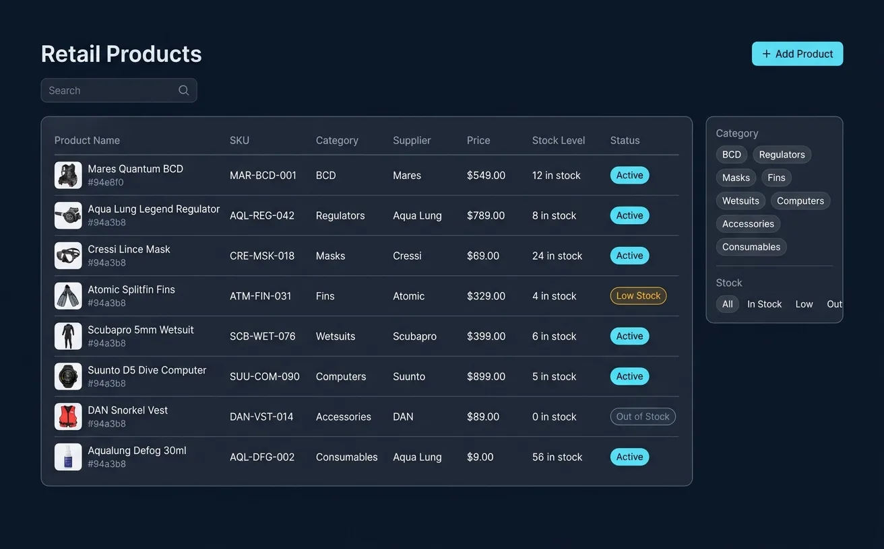Click the "0 in stock" cell

(554, 417)
